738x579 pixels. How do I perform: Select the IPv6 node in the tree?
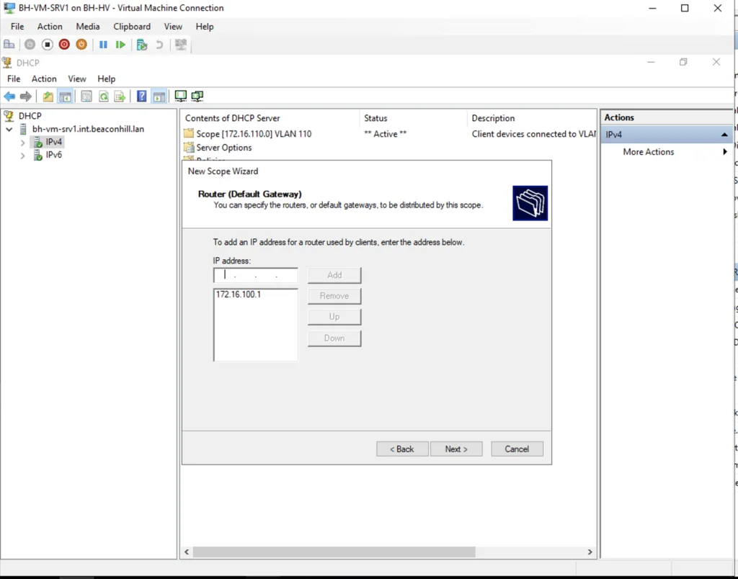pos(53,155)
